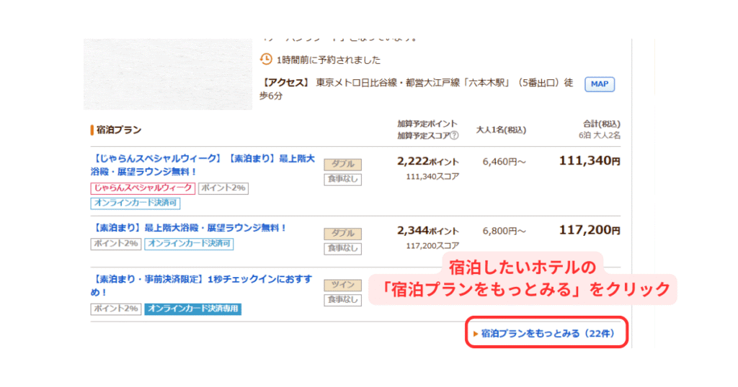Click the ツイン room type badge
This screenshot has height=387, width=738.
[342, 285]
